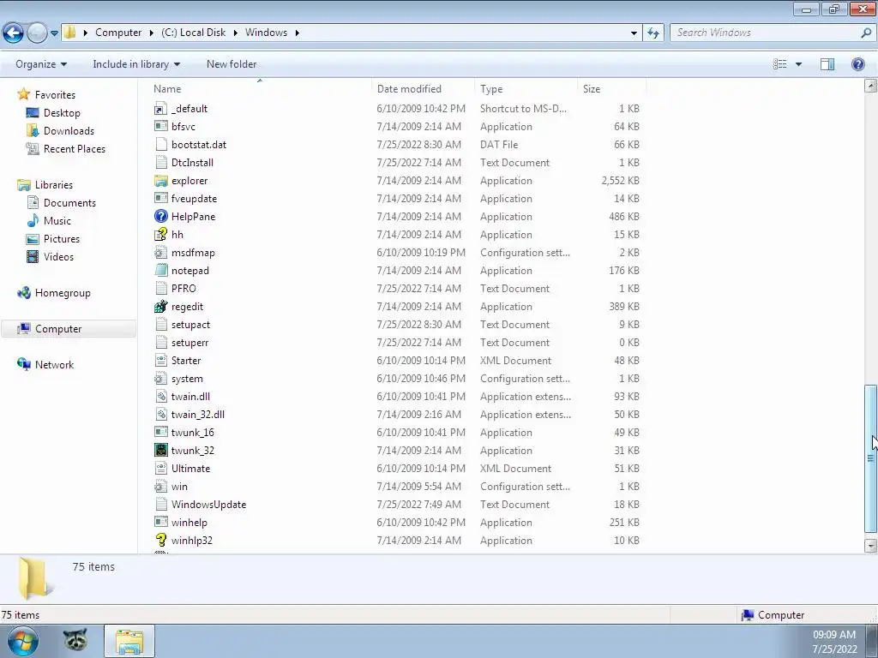
Task: Click (C:) Local Disk breadcrumb segment
Action: (x=193, y=33)
